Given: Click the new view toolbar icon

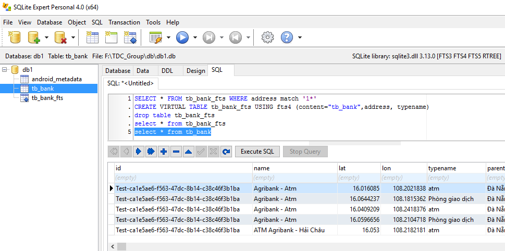Looking at the screenshot, I should tap(112, 37).
